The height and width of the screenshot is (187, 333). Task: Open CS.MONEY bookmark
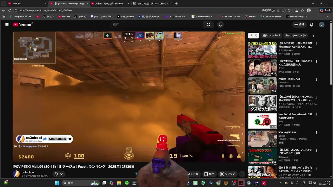click(230, 16)
